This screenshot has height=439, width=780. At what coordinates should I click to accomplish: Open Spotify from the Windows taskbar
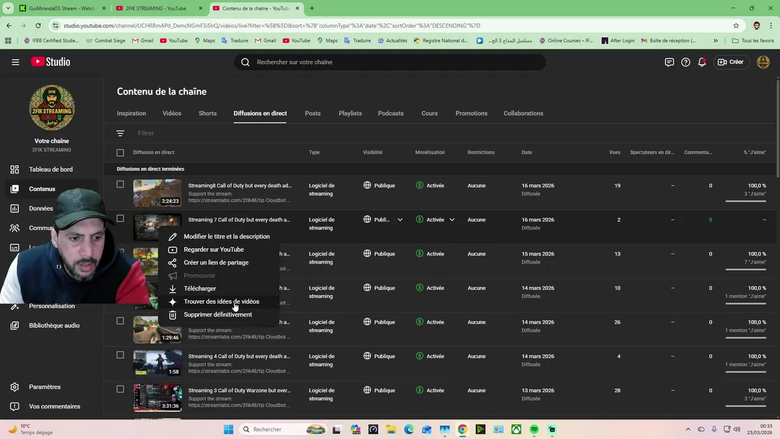(x=534, y=429)
